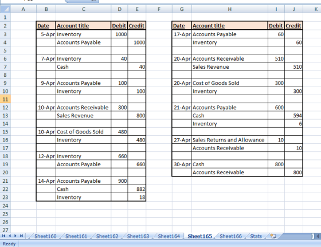Click the left table Account title header
The height and width of the screenshot is (247, 321).
pyautogui.click(x=83, y=26)
